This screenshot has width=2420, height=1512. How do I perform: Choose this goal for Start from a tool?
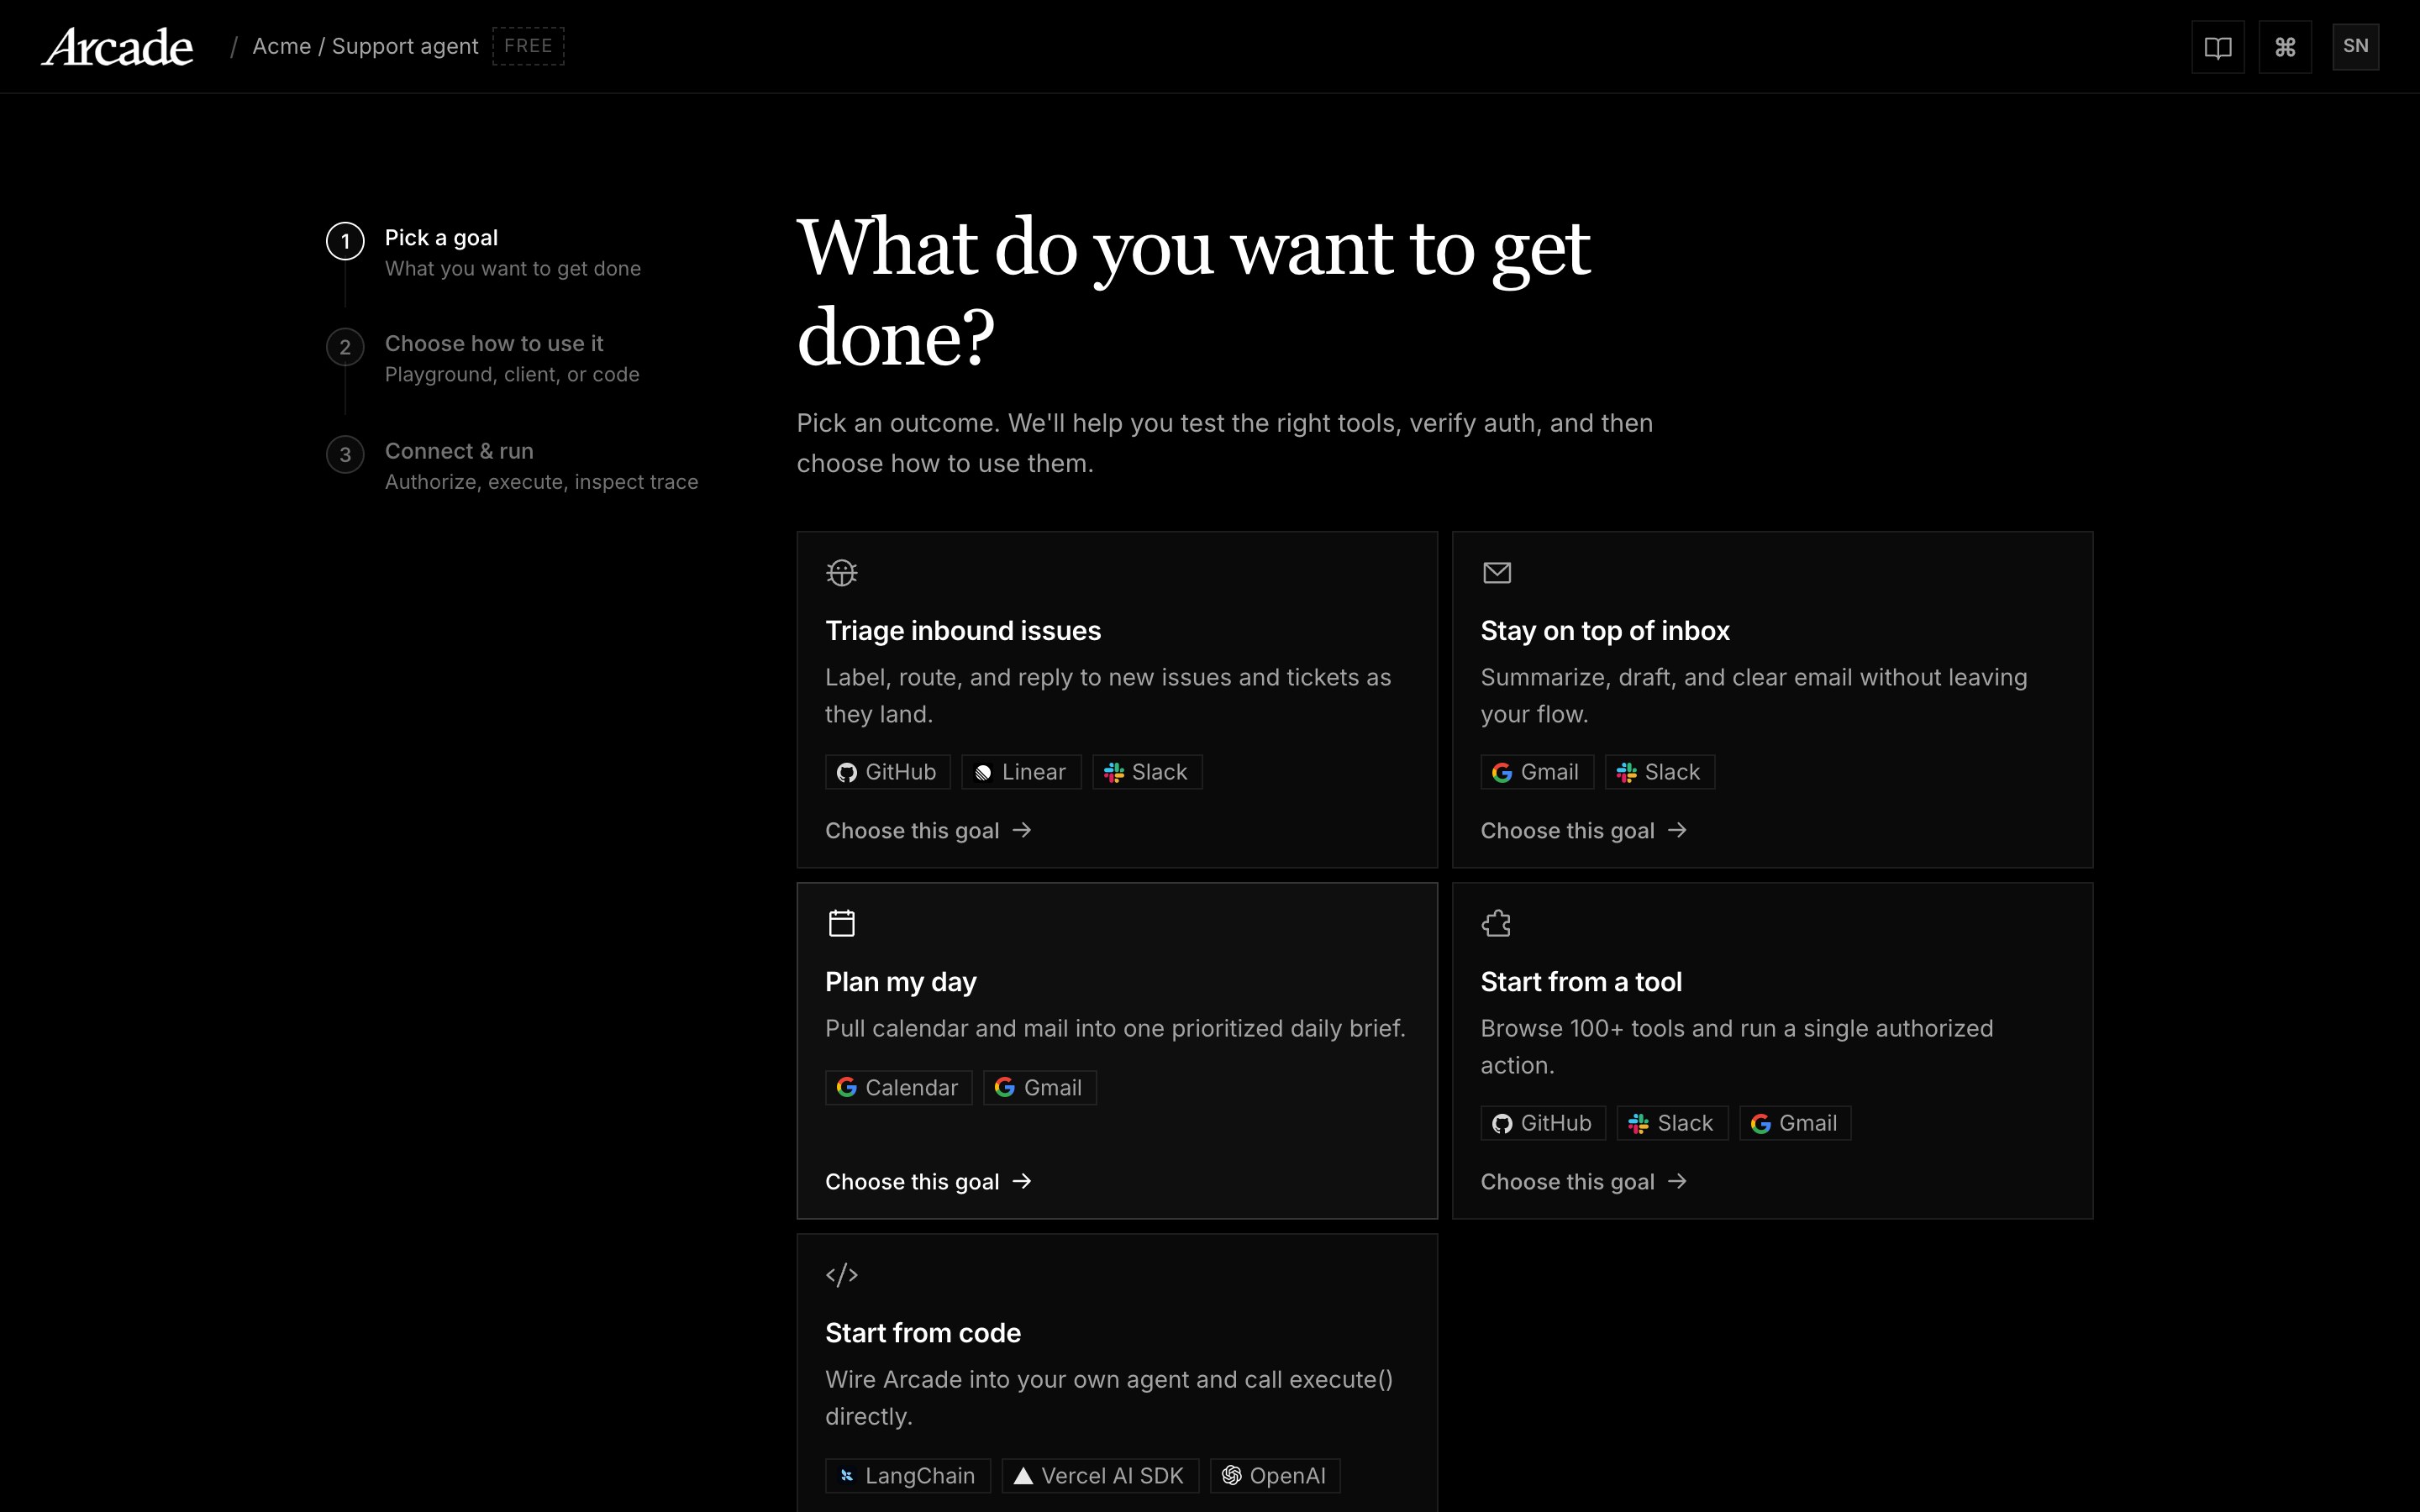pos(1584,1182)
